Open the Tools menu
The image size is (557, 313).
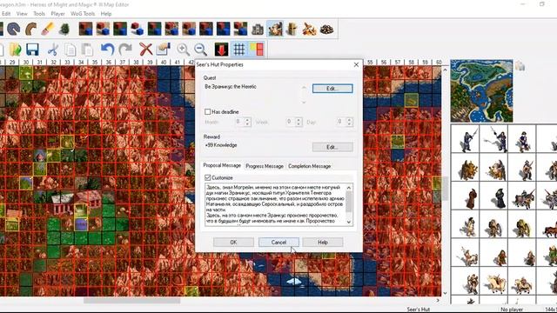39,14
